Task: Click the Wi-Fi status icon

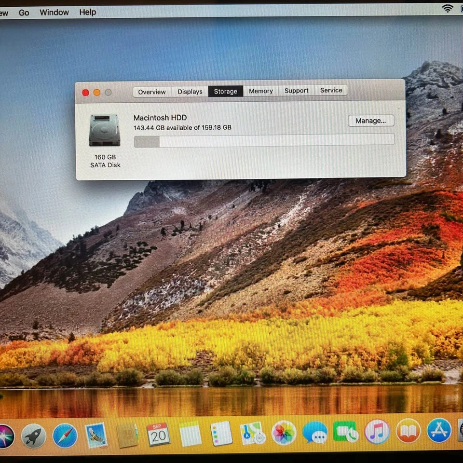Action: 448,9
